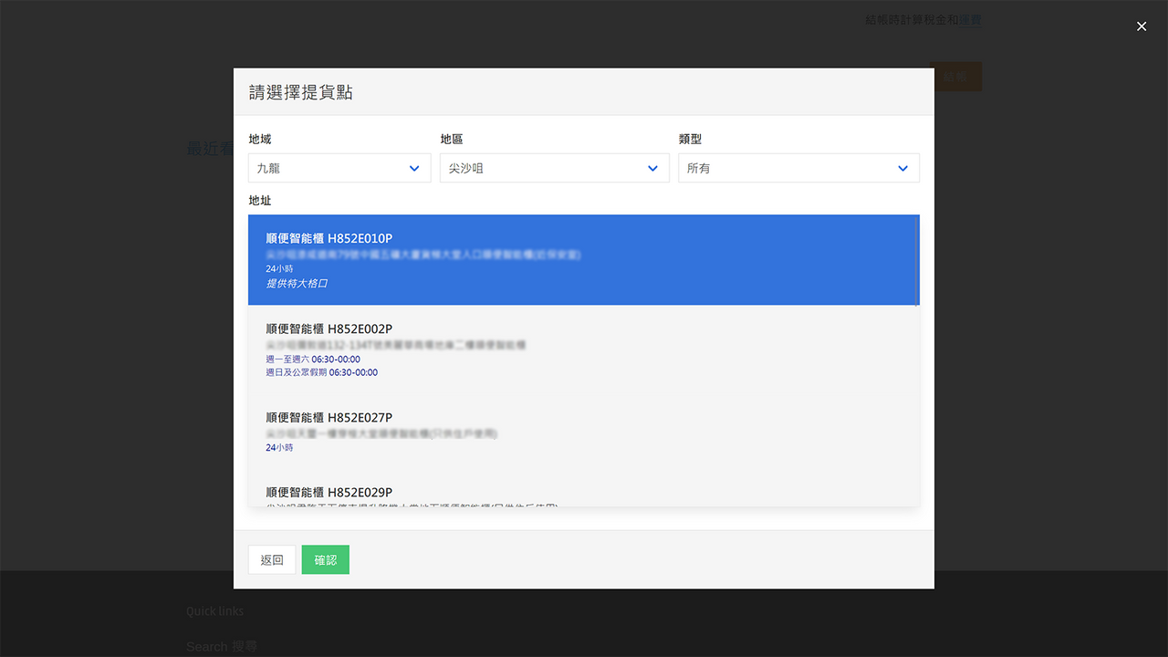Click Quick links heading in background footer
This screenshot has height=657, width=1168.
pyautogui.click(x=215, y=611)
